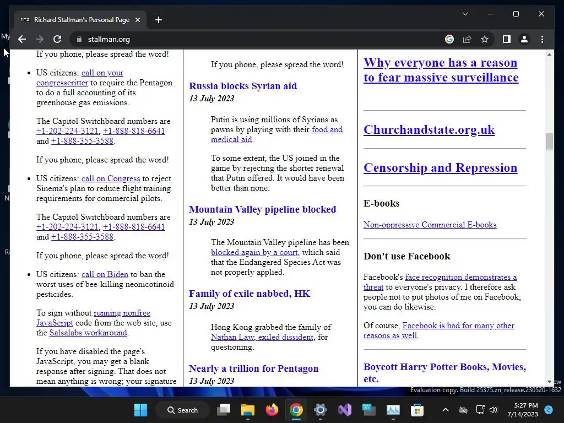Viewport: 564px width, 423px height.
Task: Visit the Churchandstate.org.uk link
Action: pyautogui.click(x=429, y=129)
